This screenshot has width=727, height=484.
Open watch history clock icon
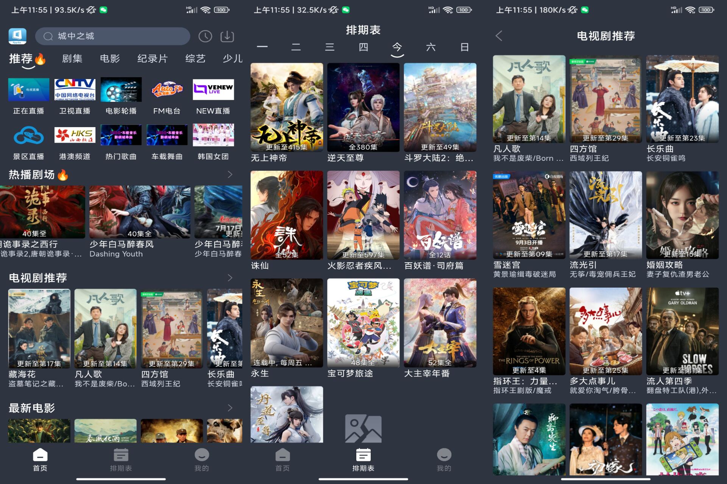205,36
